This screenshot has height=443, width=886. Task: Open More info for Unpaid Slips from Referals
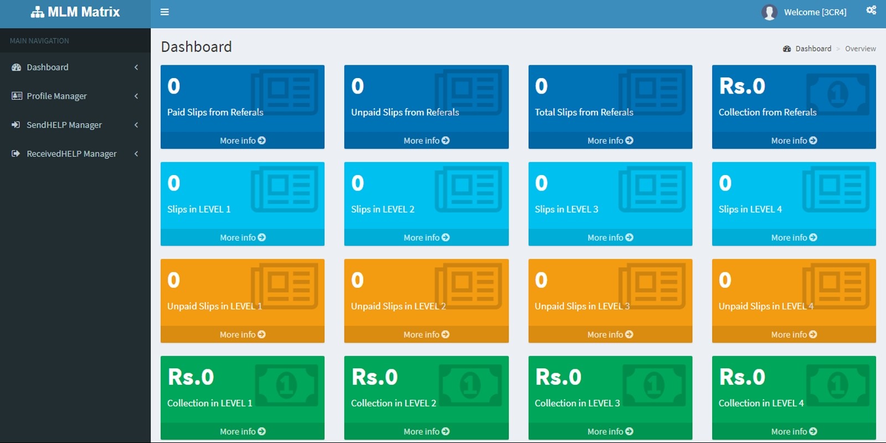pyautogui.click(x=426, y=141)
